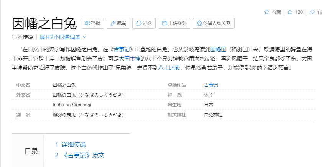325x167 pixels.
Task: Click the pencil icon for 编辑
Action: [x=113, y=23]
